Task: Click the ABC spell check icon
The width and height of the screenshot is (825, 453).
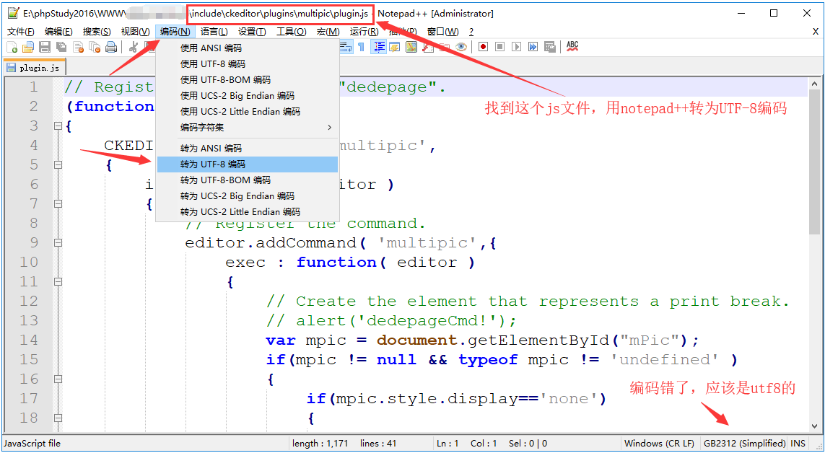Action: click(x=572, y=46)
